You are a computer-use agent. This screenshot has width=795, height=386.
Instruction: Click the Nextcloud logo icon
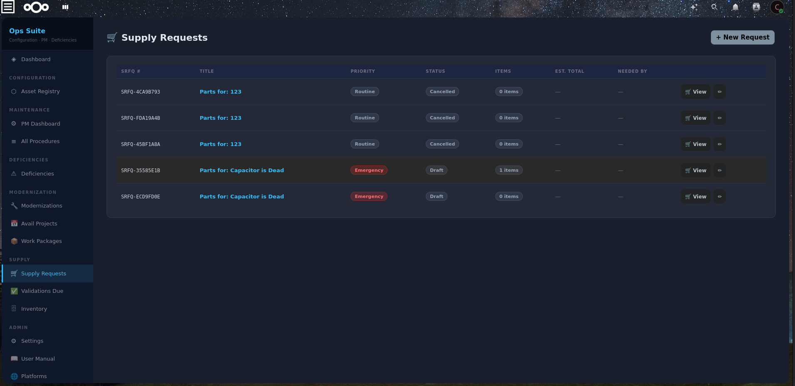pos(36,7)
